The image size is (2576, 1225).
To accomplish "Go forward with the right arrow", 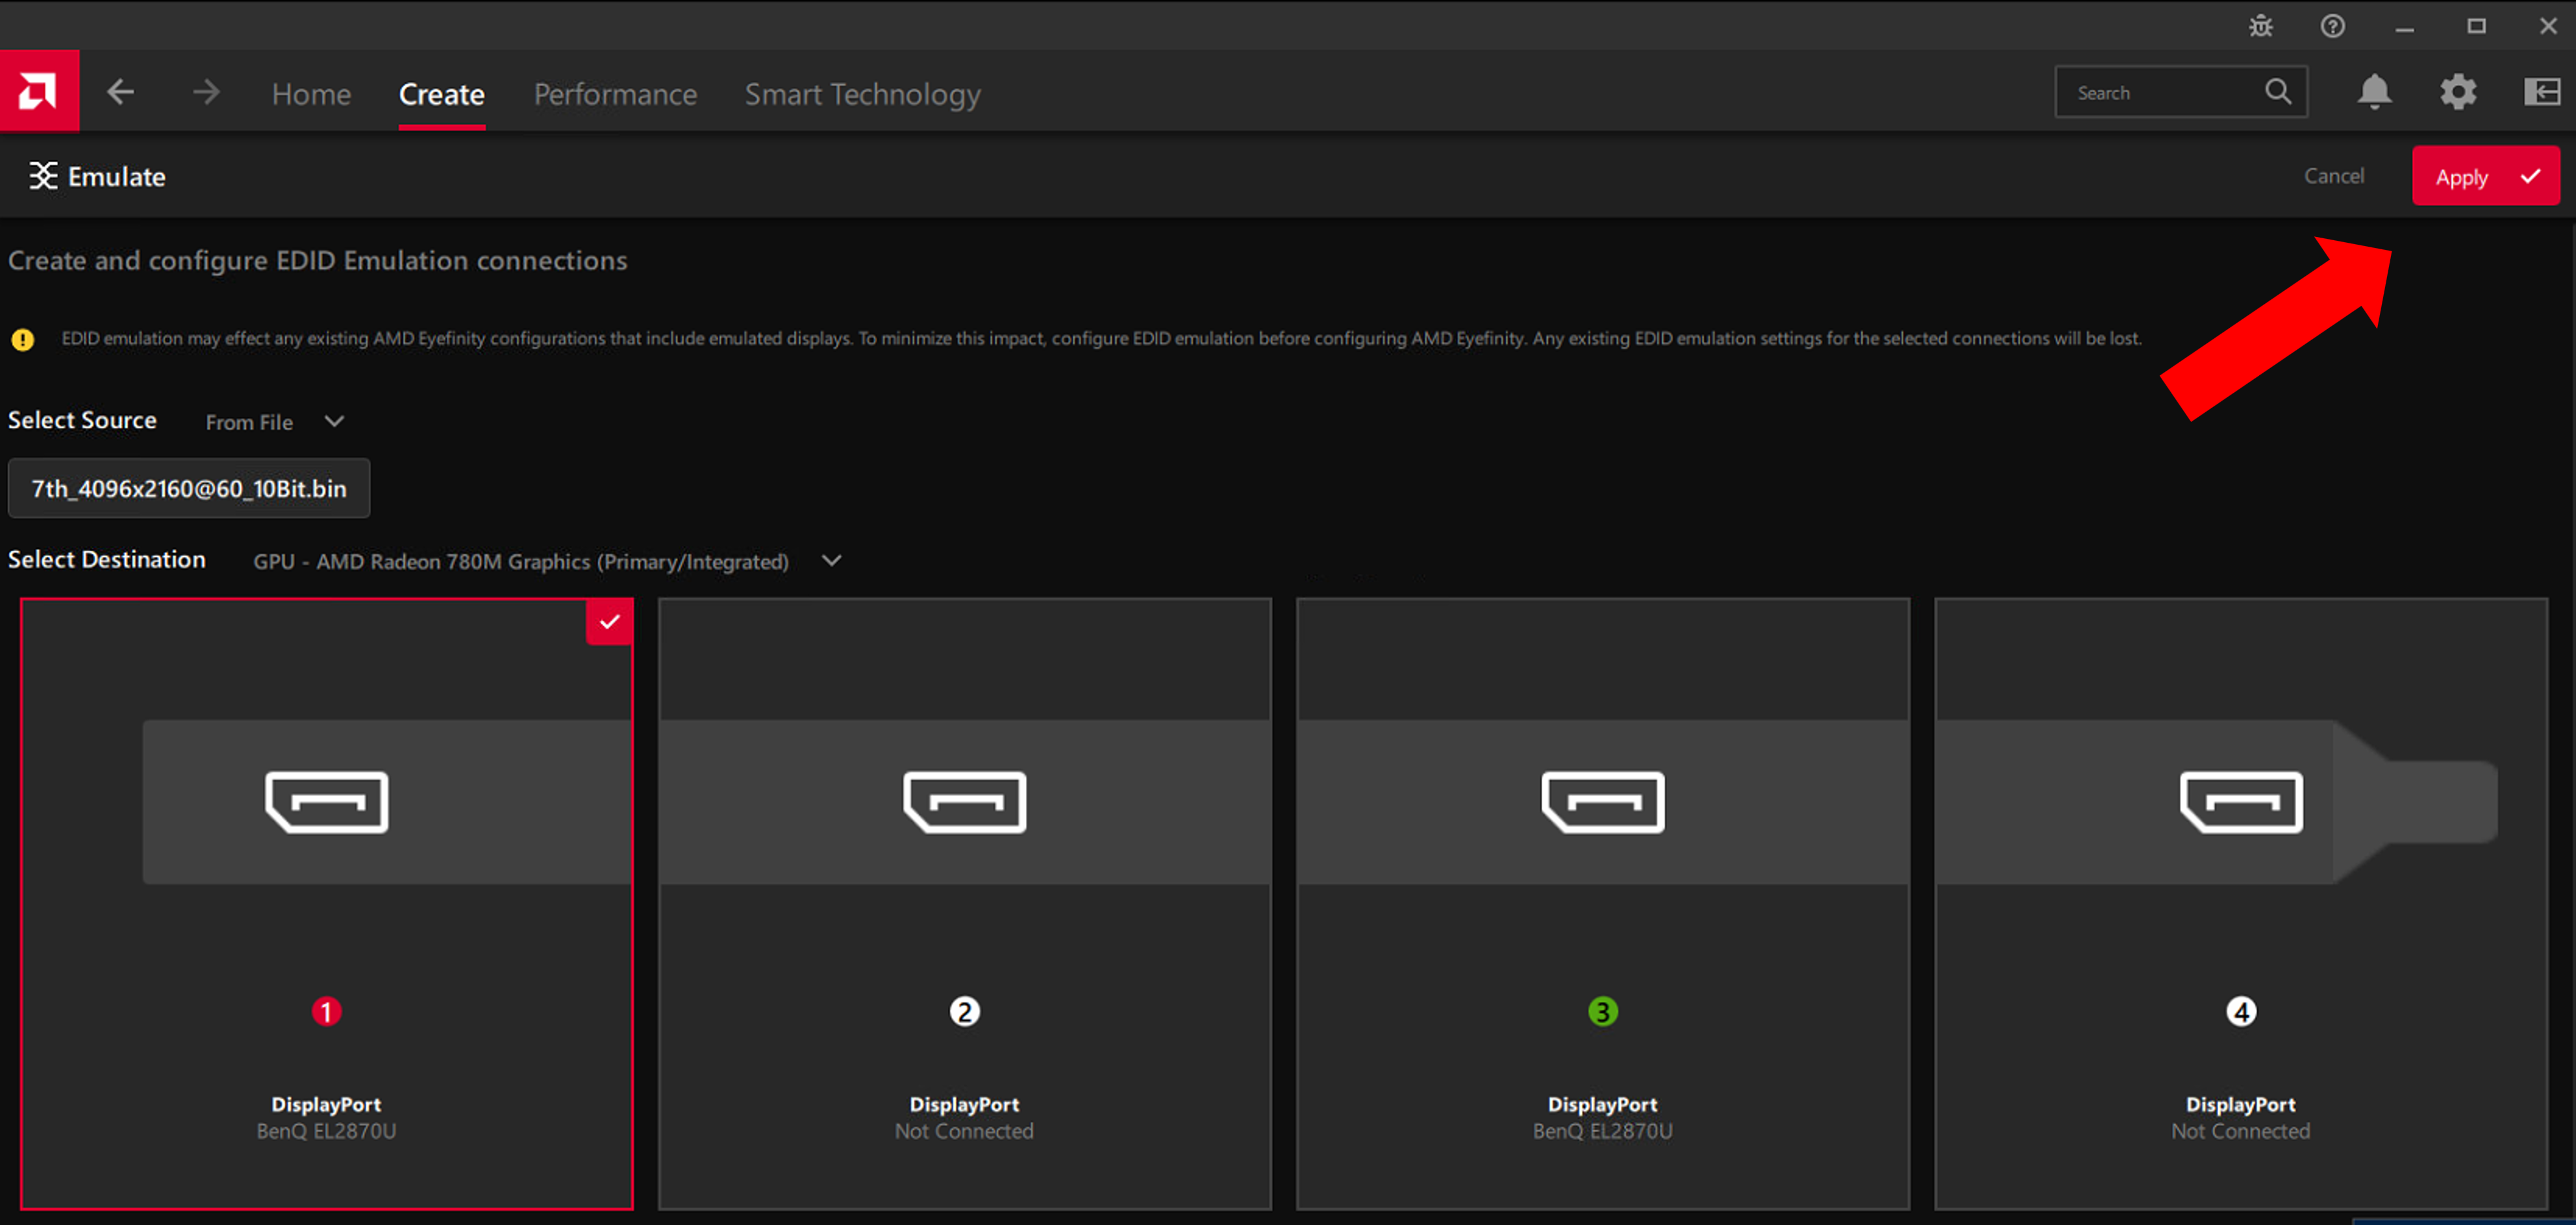I will (206, 93).
